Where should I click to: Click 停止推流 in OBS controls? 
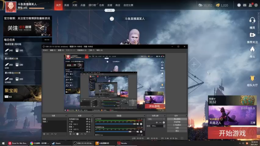177,119
